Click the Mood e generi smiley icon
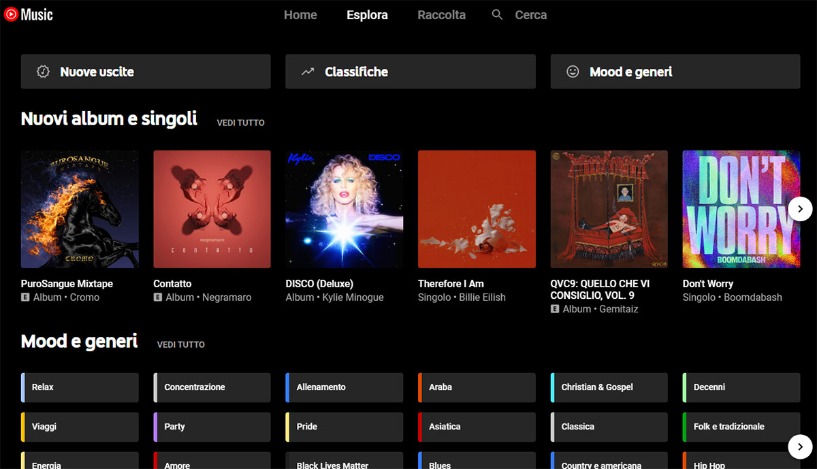The width and height of the screenshot is (817, 469). pyautogui.click(x=573, y=71)
